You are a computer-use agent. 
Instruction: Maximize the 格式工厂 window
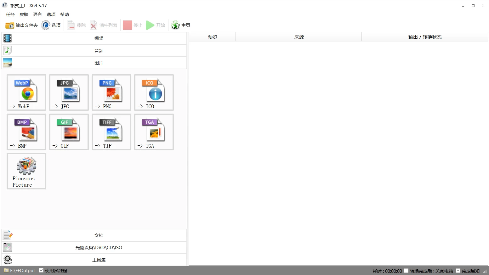[x=473, y=5]
